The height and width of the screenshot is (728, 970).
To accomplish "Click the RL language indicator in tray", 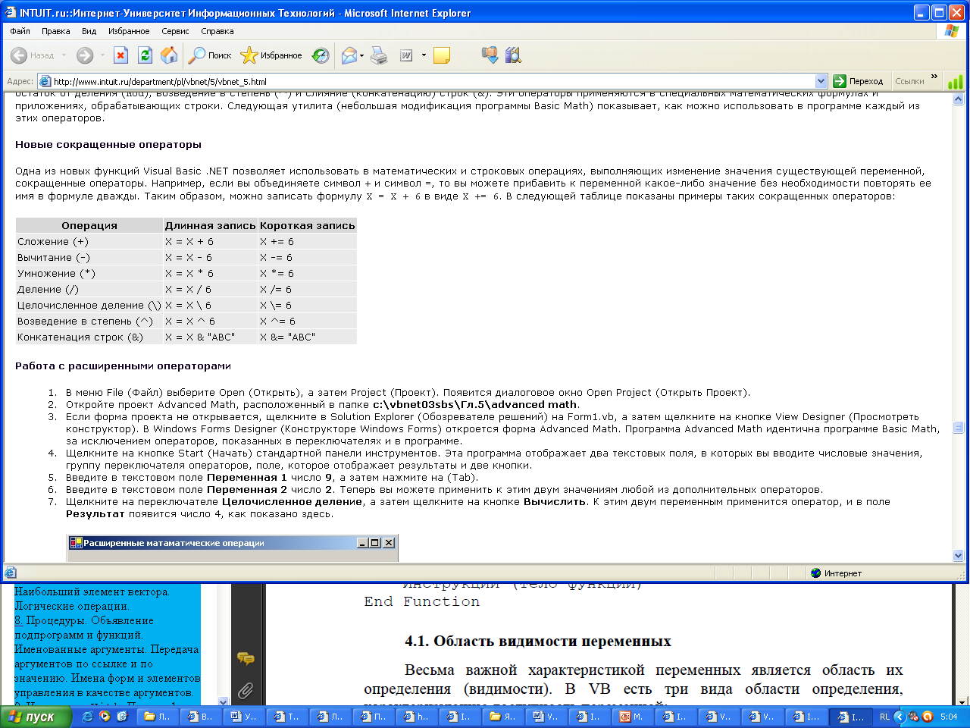I will 884,717.
